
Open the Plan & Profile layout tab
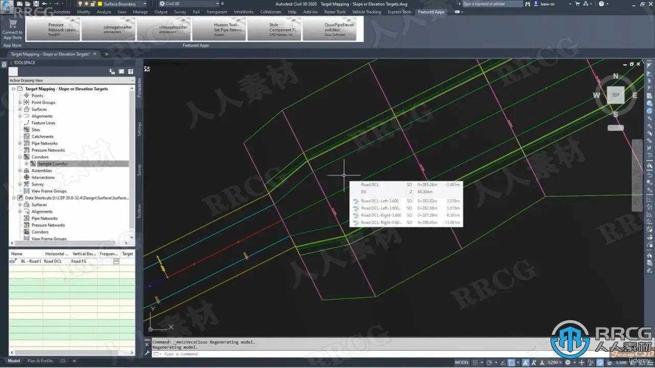click(x=40, y=361)
